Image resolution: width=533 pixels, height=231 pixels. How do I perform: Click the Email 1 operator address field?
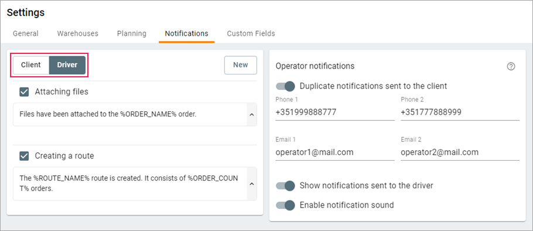click(335, 152)
